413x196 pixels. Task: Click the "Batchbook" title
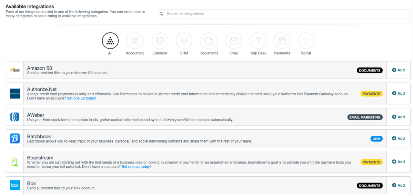(39, 136)
